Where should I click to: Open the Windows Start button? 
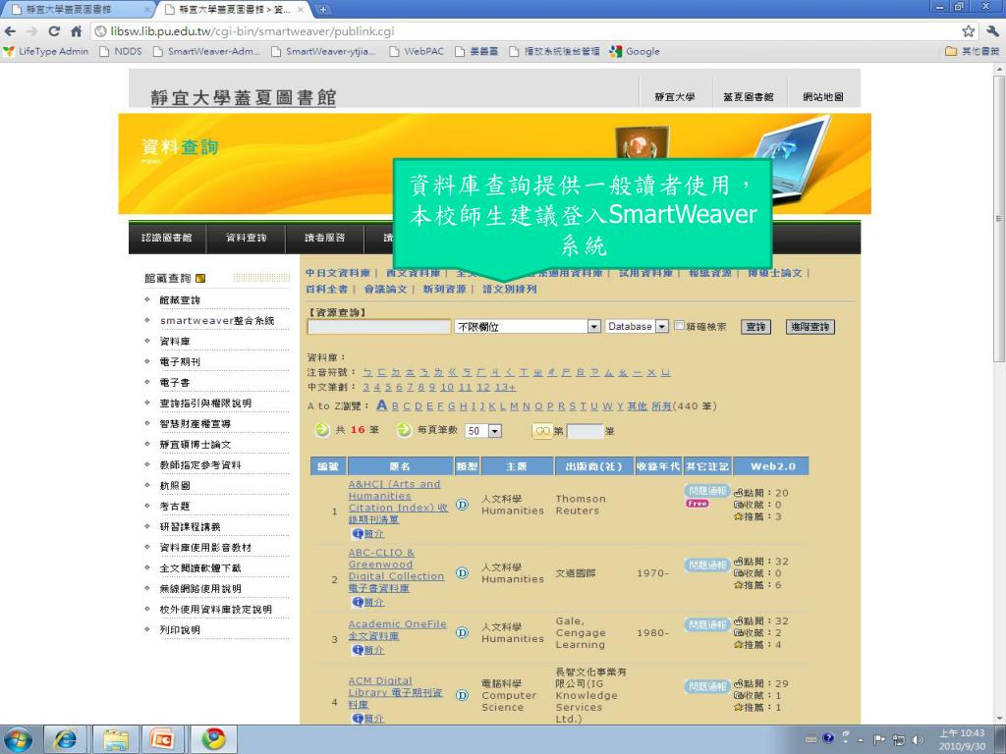[x=19, y=739]
